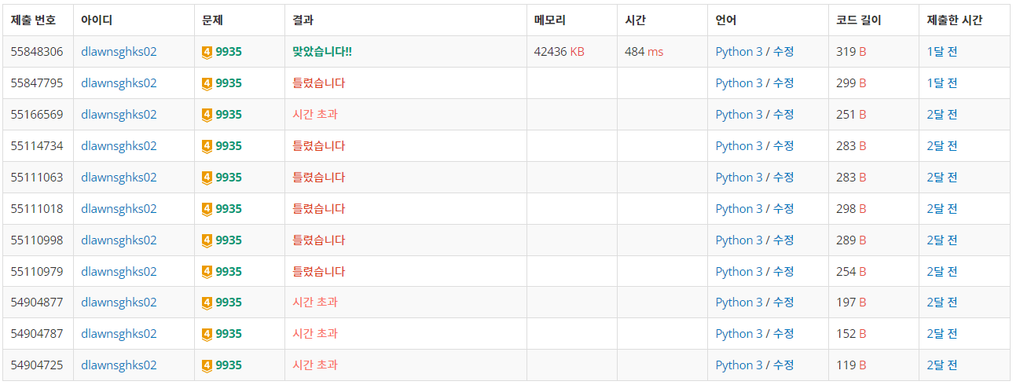1020x385 pixels.
Task: Click the run time value 484 ms
Action: click(x=644, y=52)
